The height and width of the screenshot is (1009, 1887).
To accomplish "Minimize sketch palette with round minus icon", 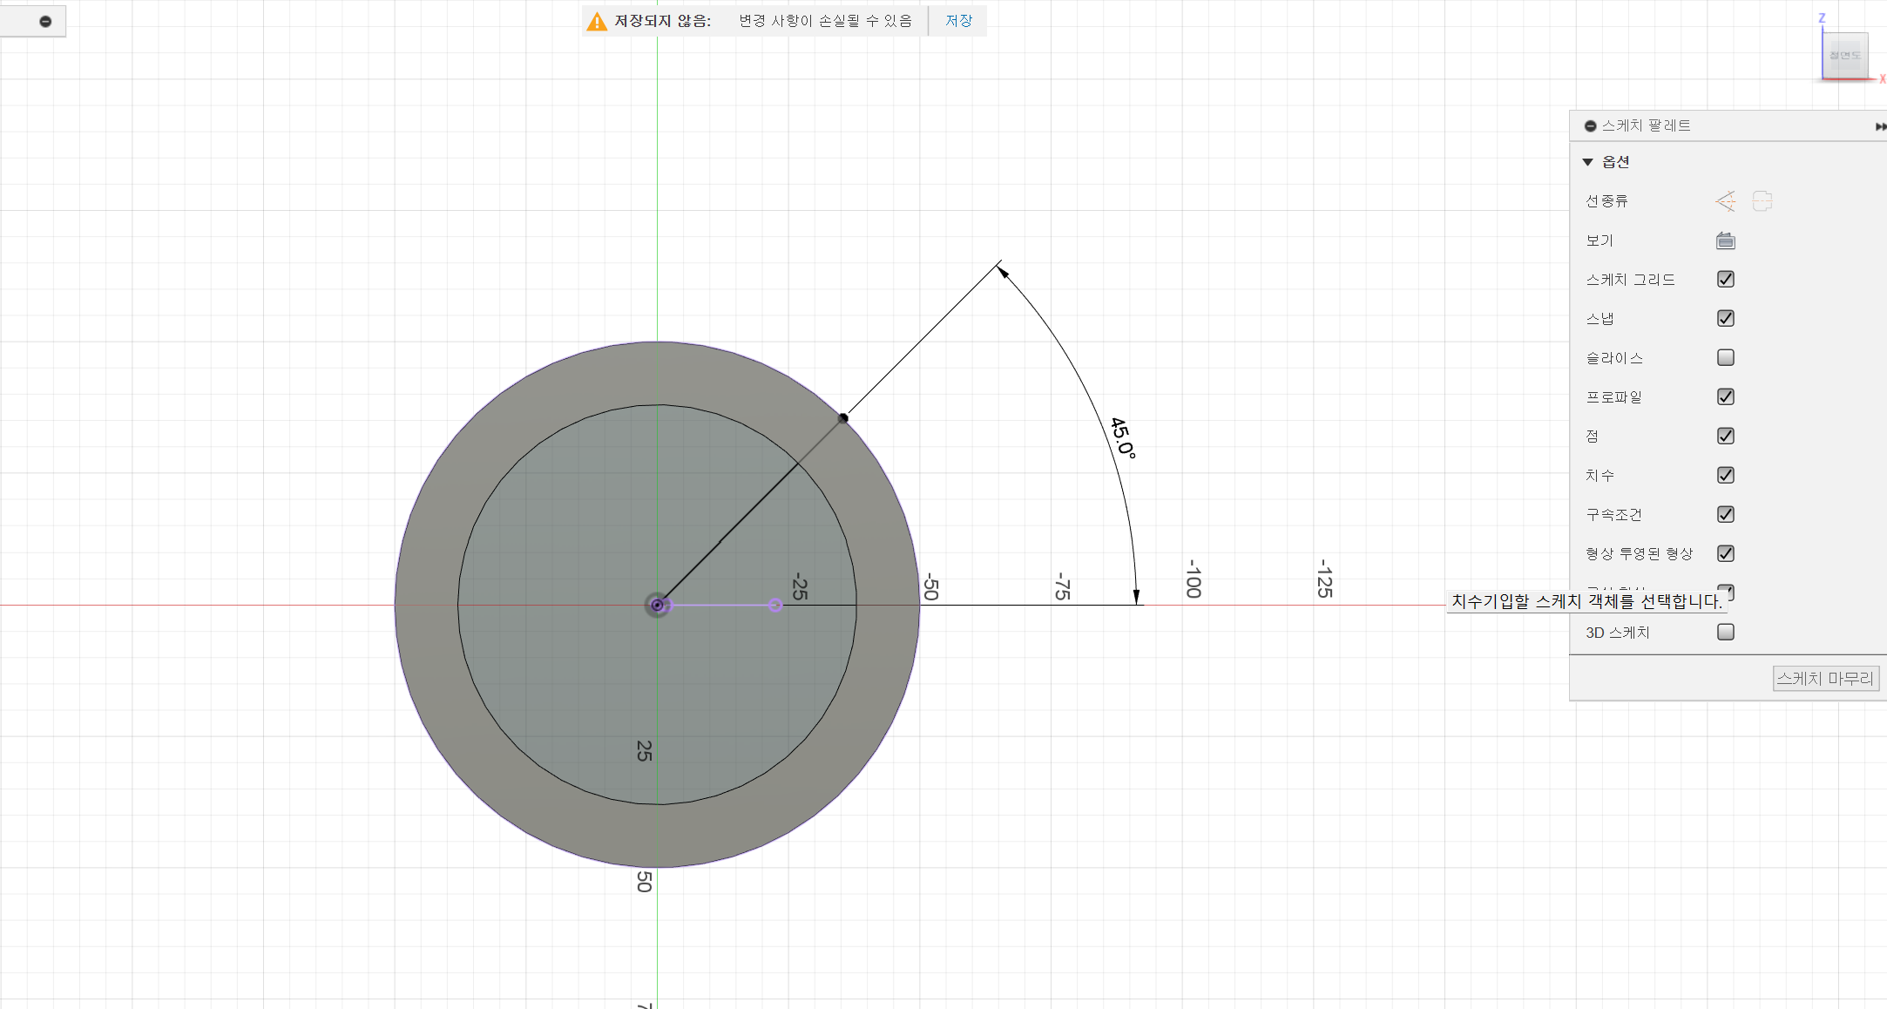I will (1590, 126).
